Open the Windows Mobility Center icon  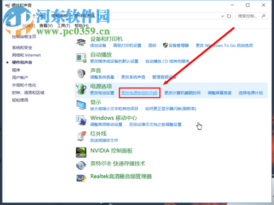(x=81, y=121)
